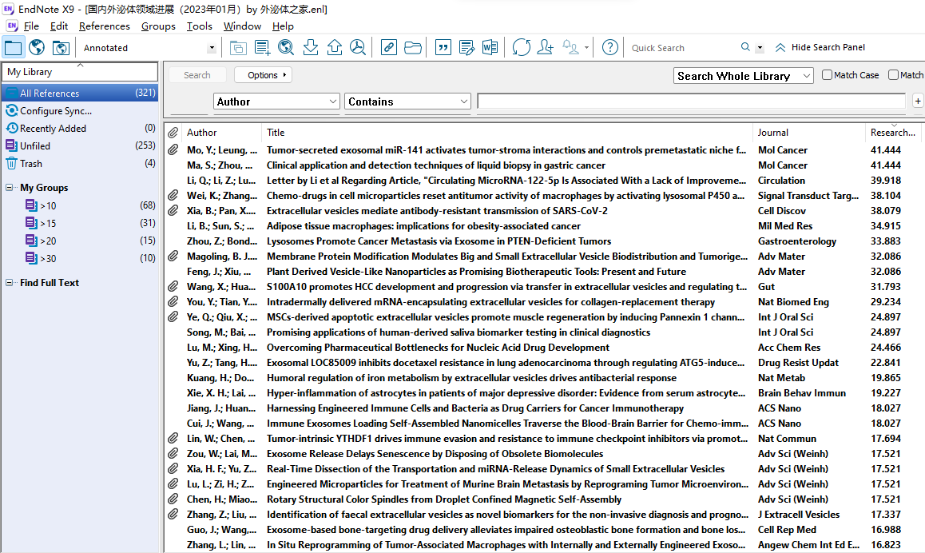925x553 pixels.
Task: Sort by the Author column header
Action: tap(221, 133)
